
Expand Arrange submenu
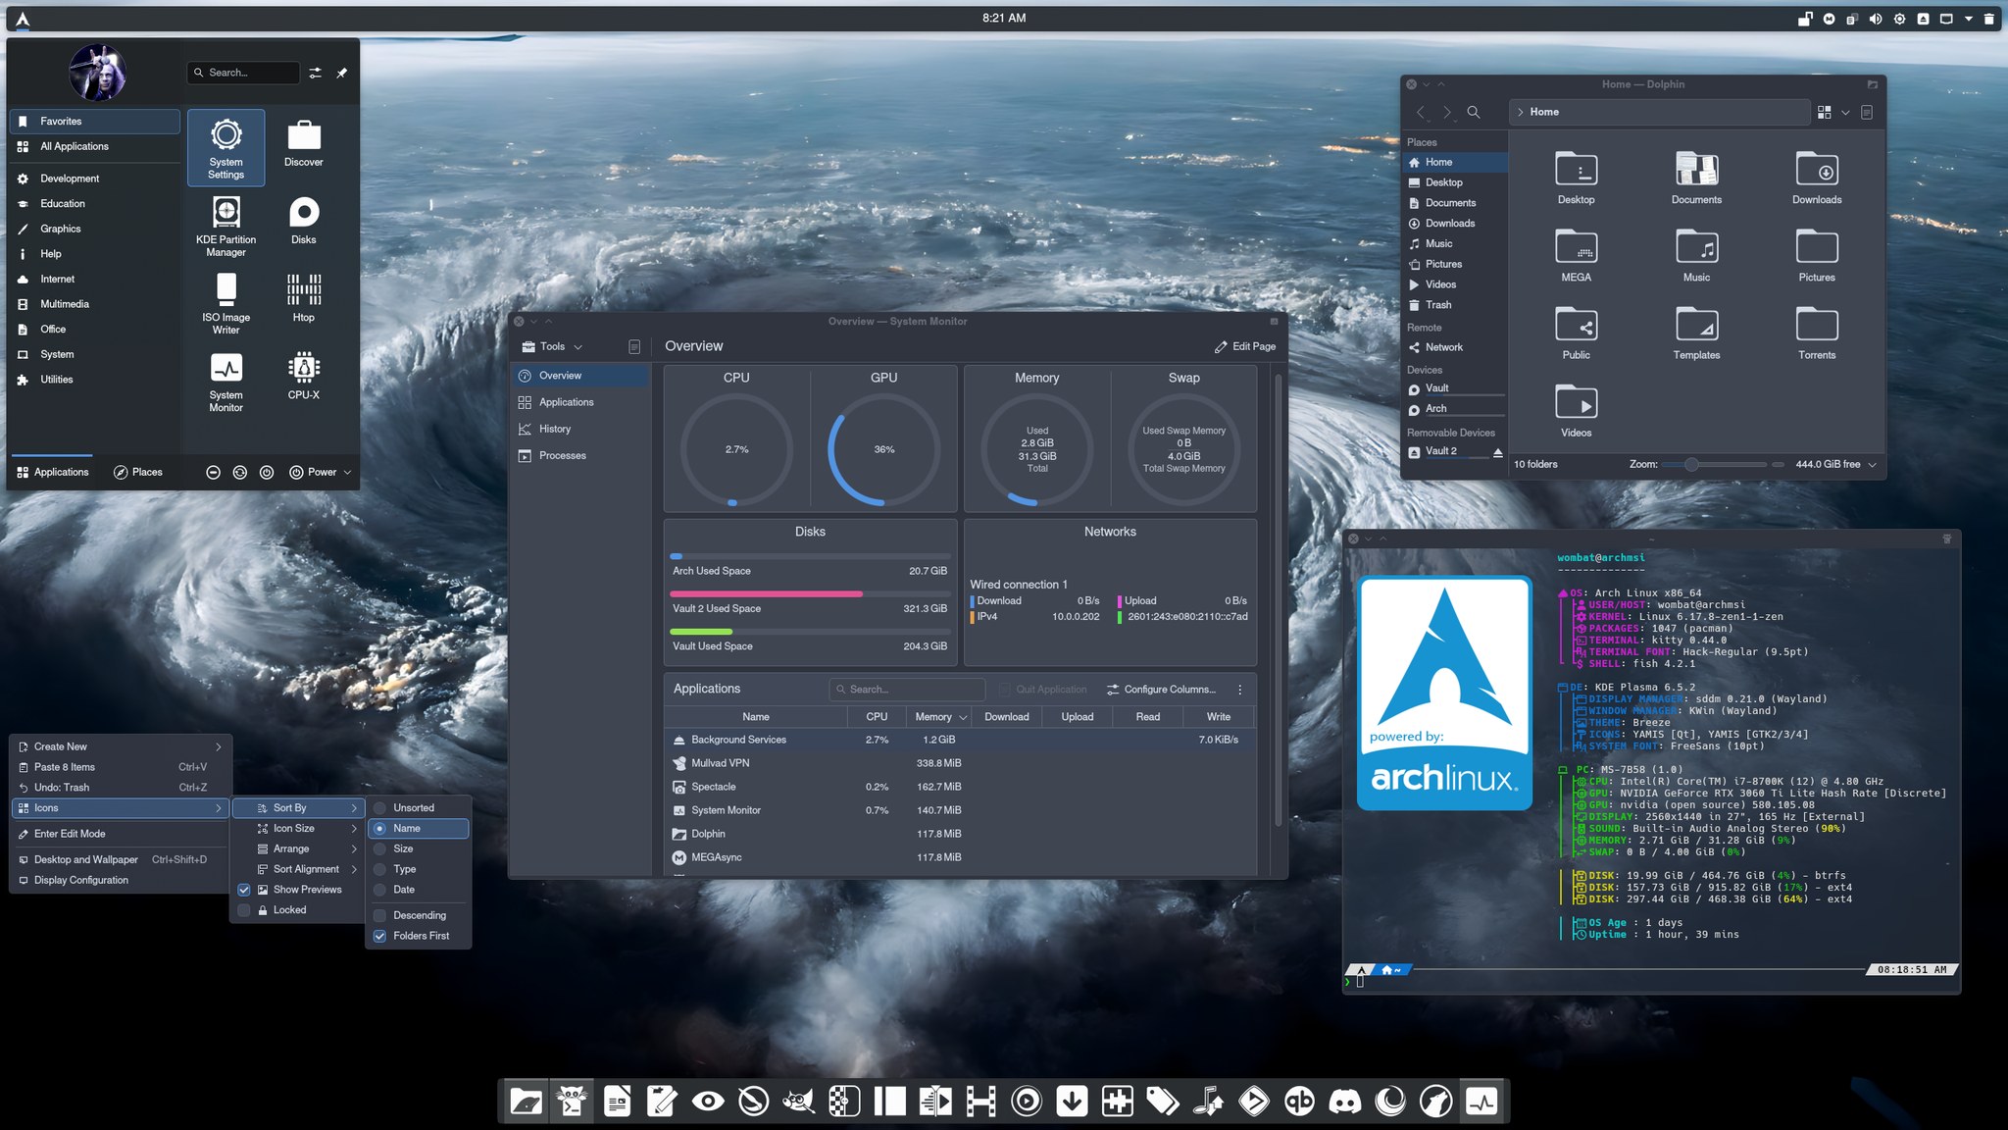click(x=297, y=848)
